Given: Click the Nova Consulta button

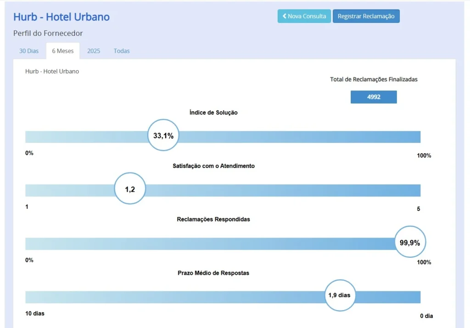Looking at the screenshot, I should (x=304, y=16).
